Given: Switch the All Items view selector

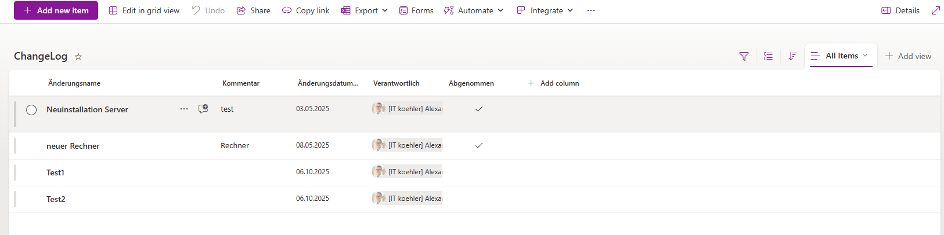Looking at the screenshot, I should [841, 56].
